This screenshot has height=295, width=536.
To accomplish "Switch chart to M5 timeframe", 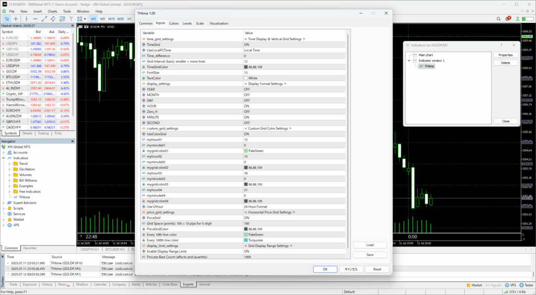I will click(103, 19).
